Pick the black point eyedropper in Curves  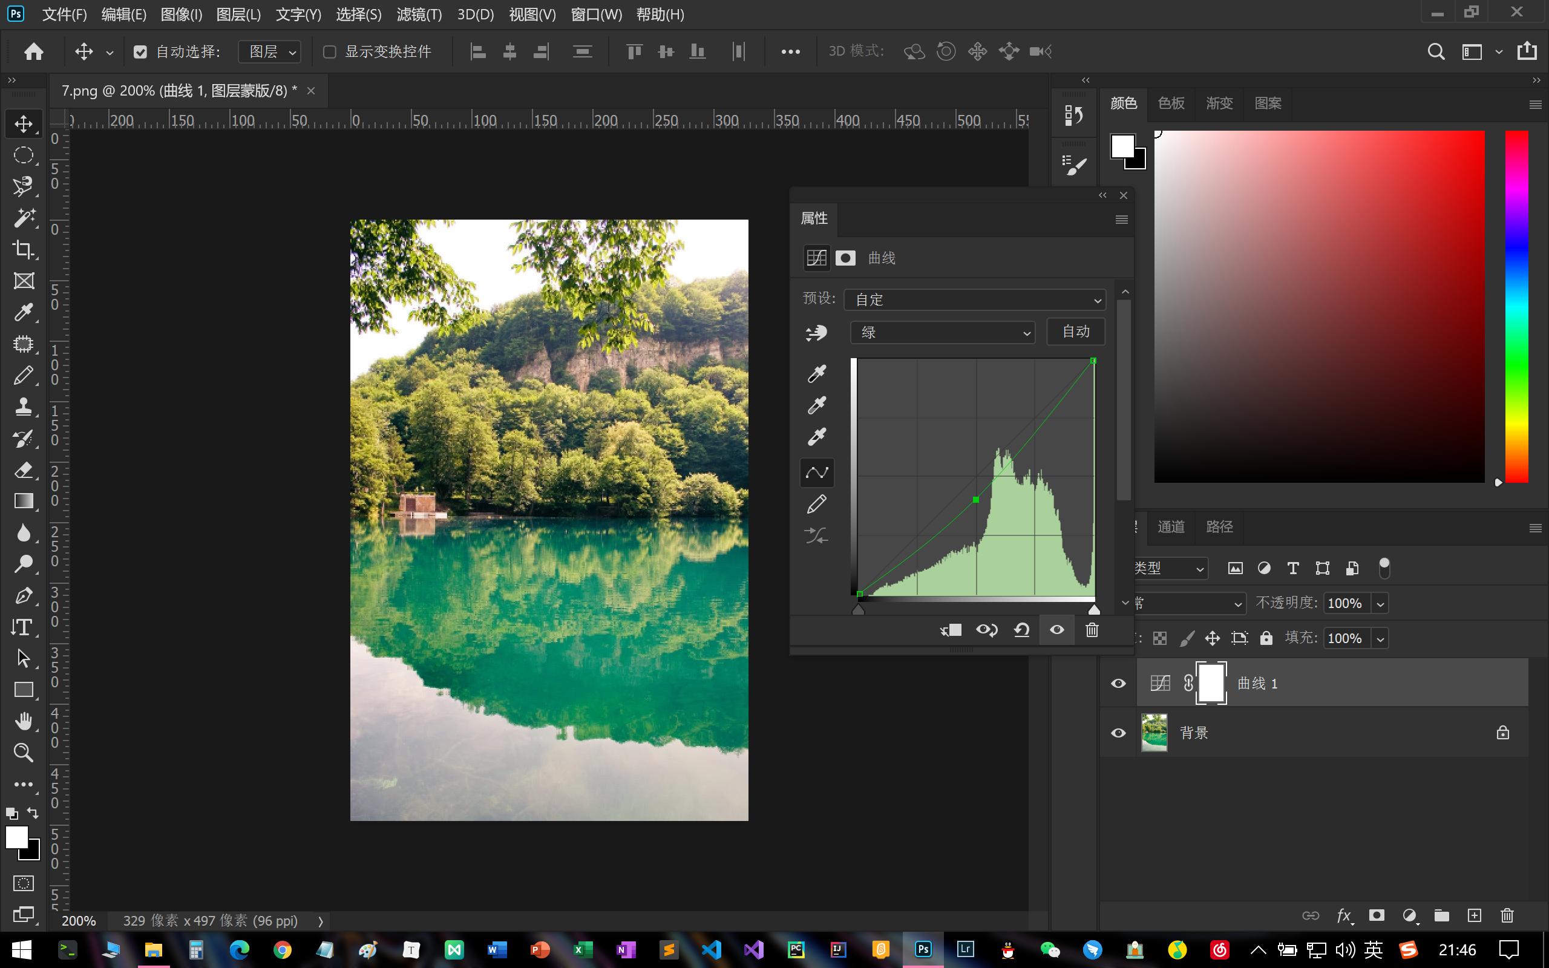[817, 374]
